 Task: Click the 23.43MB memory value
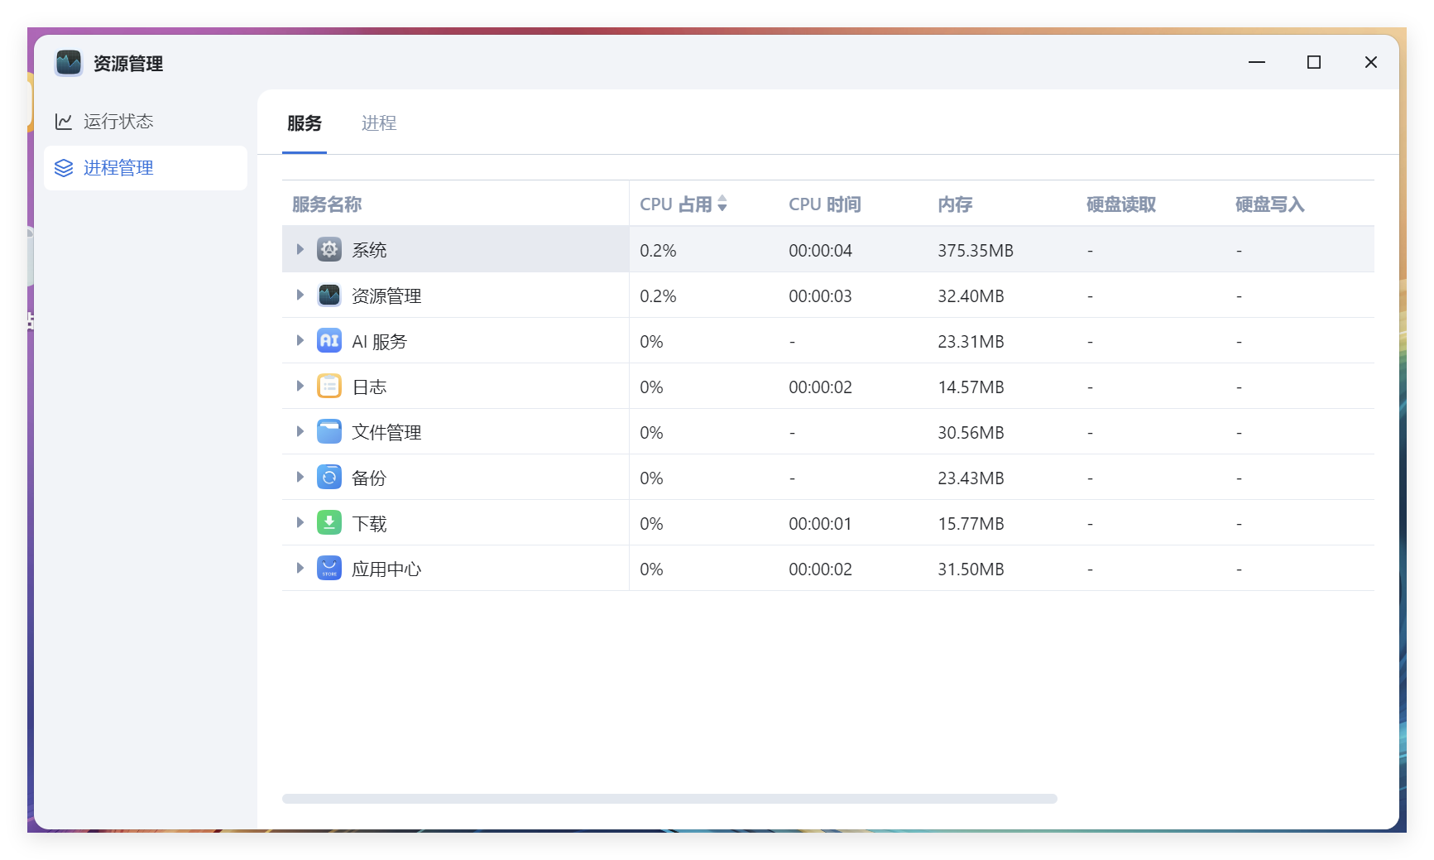point(971,478)
